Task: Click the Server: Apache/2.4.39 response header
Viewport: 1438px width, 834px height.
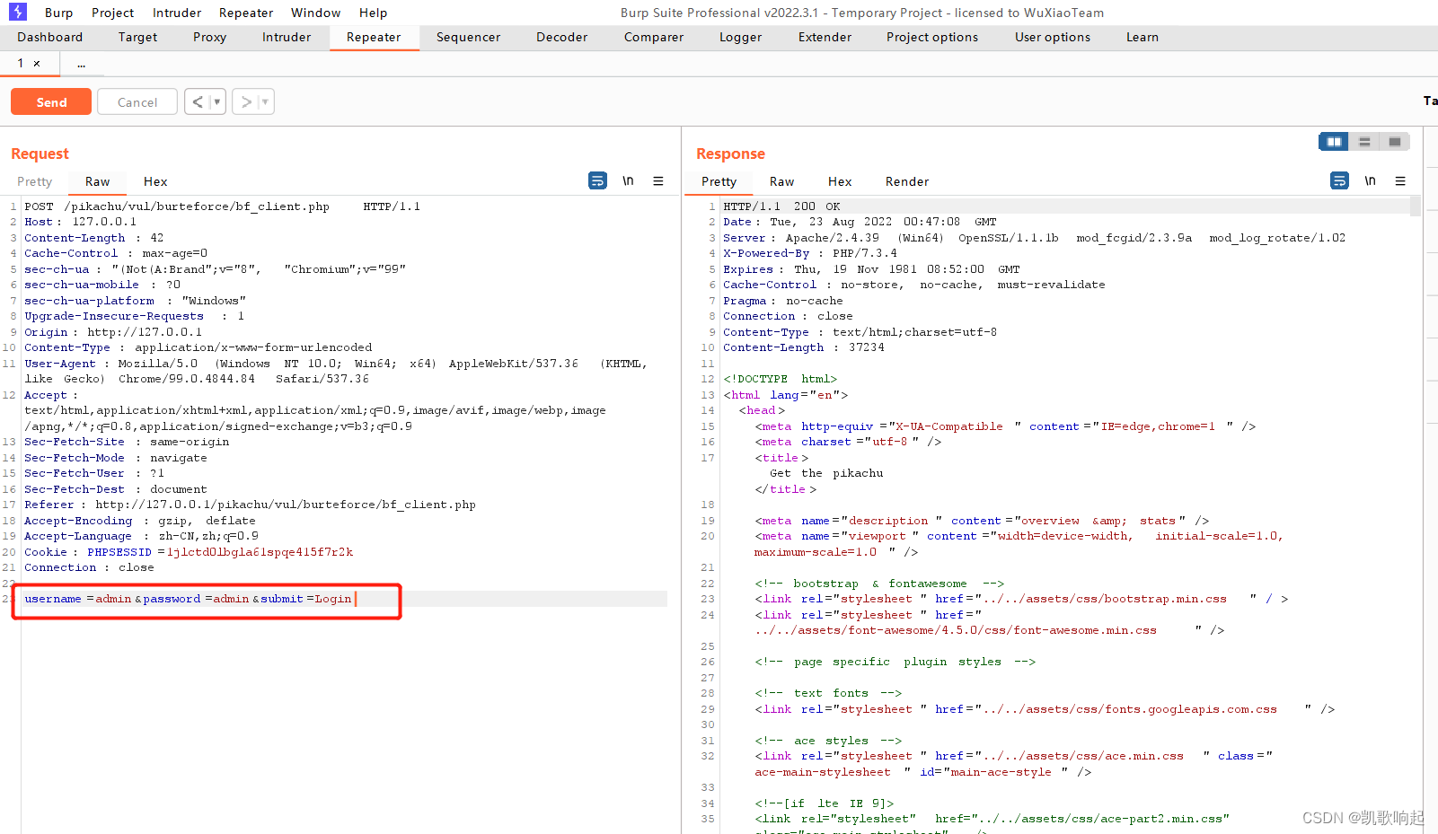Action: point(1034,238)
